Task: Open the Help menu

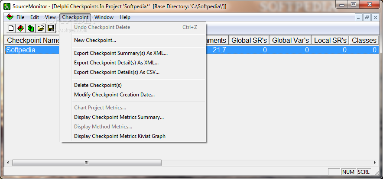Action: pos(125,17)
